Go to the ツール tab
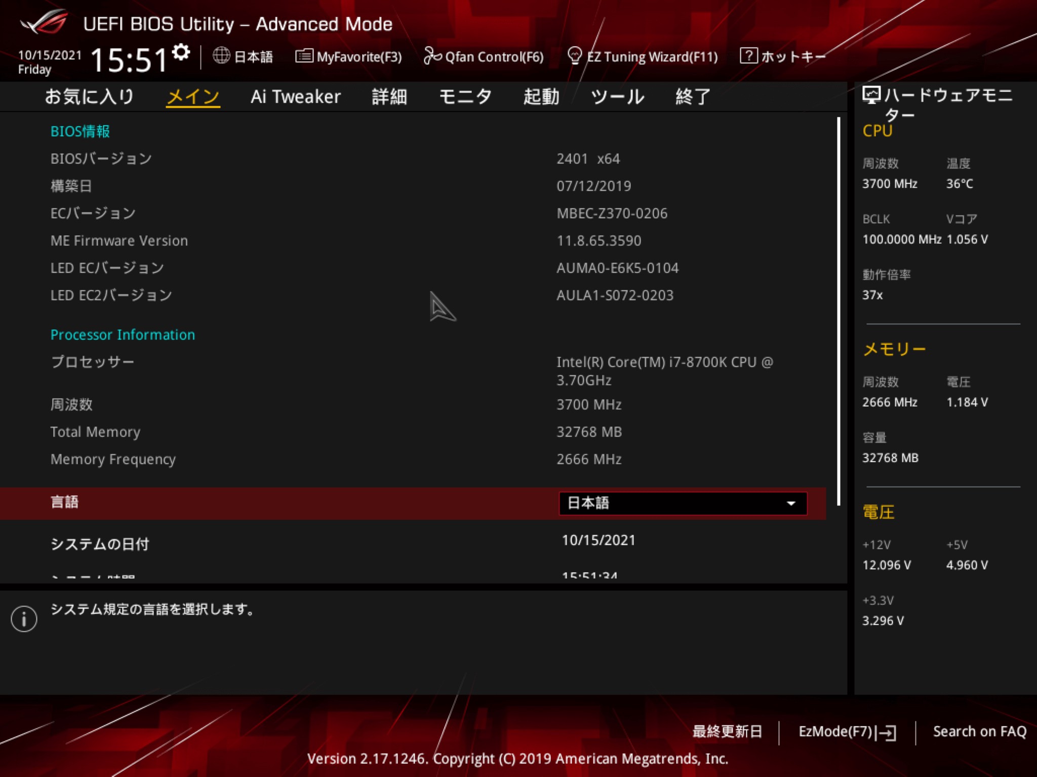This screenshot has width=1037, height=777. tap(618, 97)
